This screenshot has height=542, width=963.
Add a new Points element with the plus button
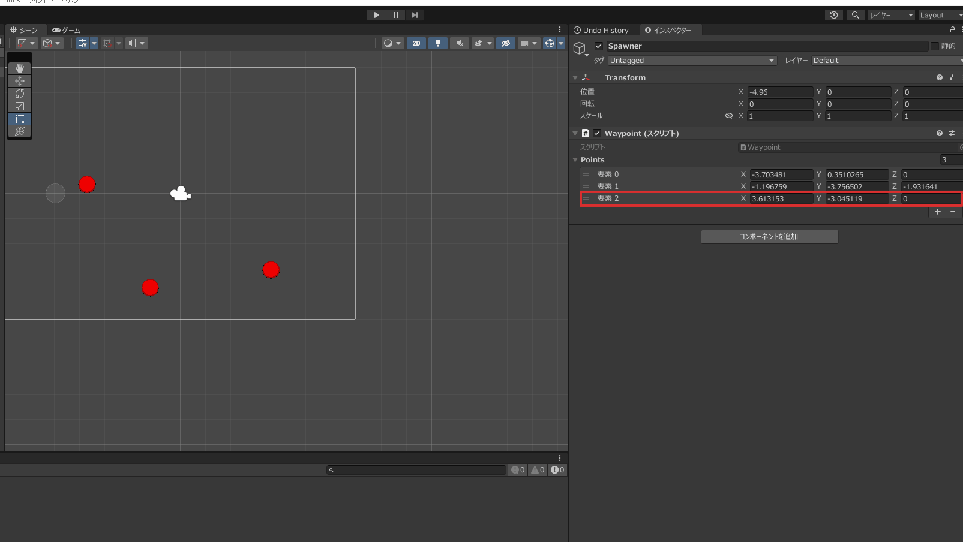point(937,212)
